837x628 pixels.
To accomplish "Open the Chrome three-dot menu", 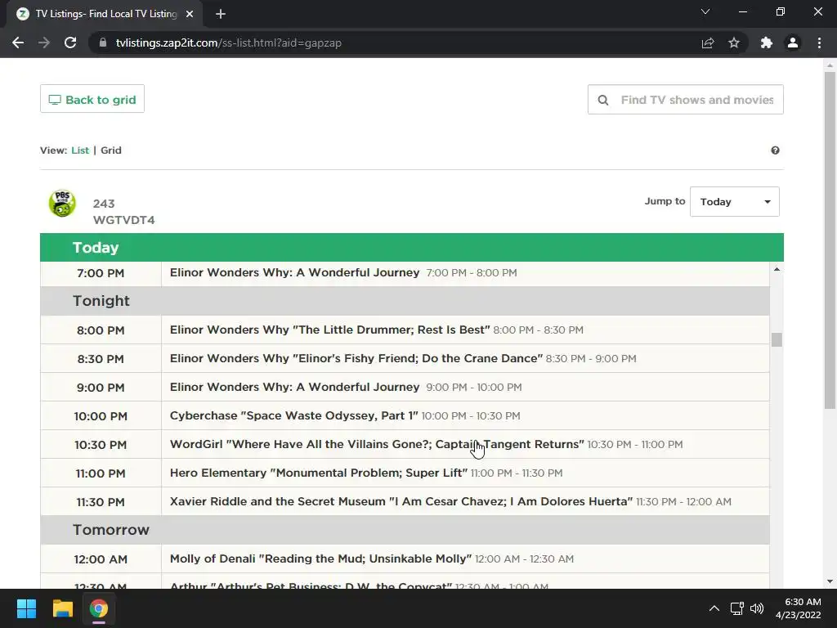I will point(819,43).
